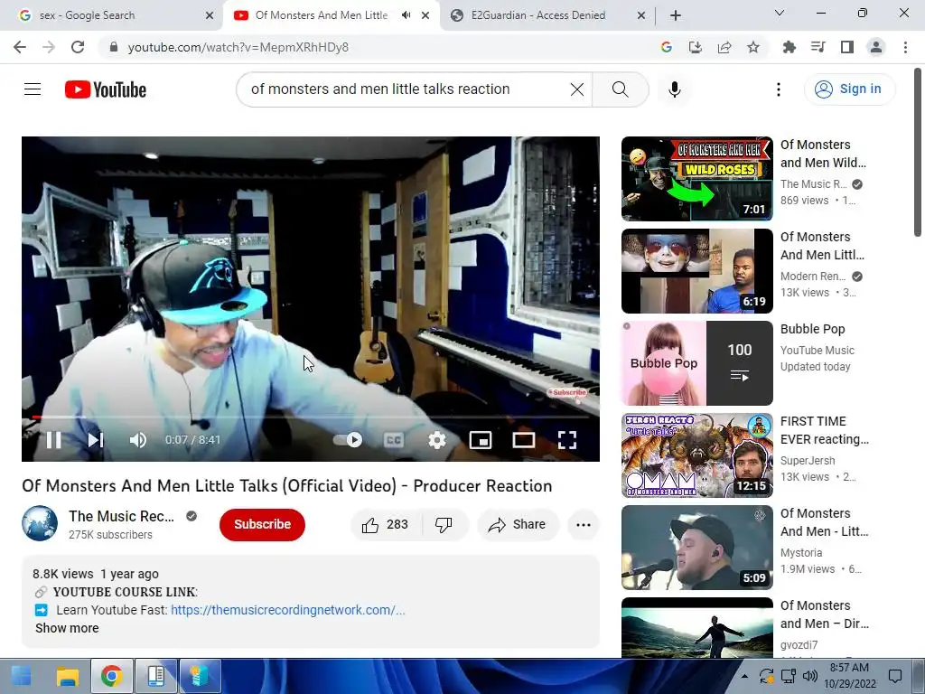The image size is (925, 694).
Task: Open Modern Ren... Little Talks reaction thumbnail
Action: pos(696,271)
